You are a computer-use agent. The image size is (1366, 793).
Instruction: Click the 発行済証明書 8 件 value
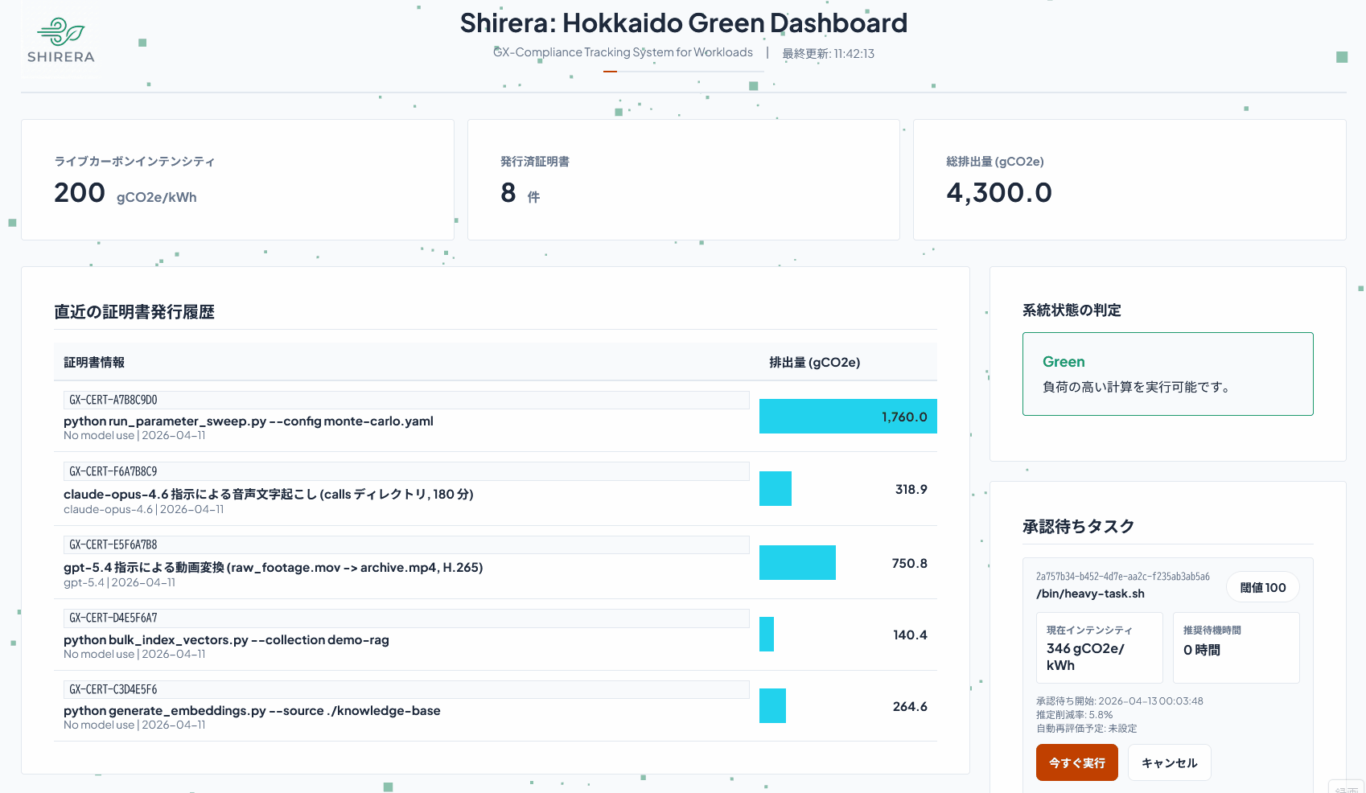(x=520, y=193)
